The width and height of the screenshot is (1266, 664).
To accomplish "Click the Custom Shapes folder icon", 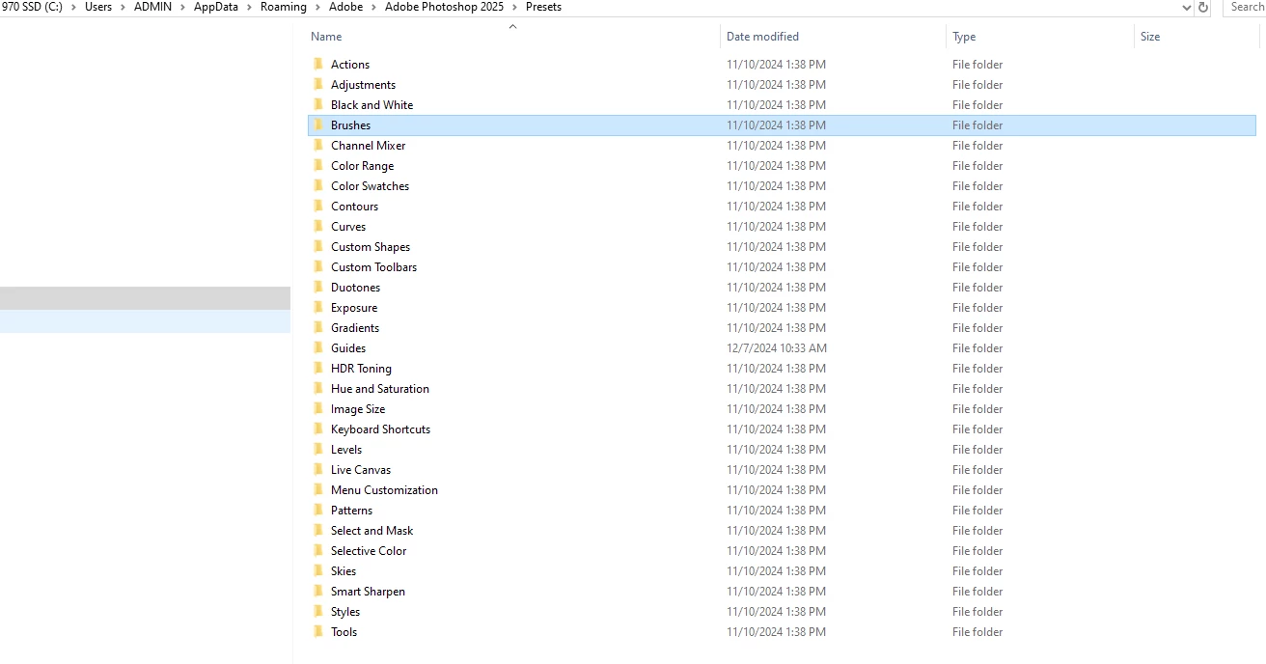I will click(318, 247).
